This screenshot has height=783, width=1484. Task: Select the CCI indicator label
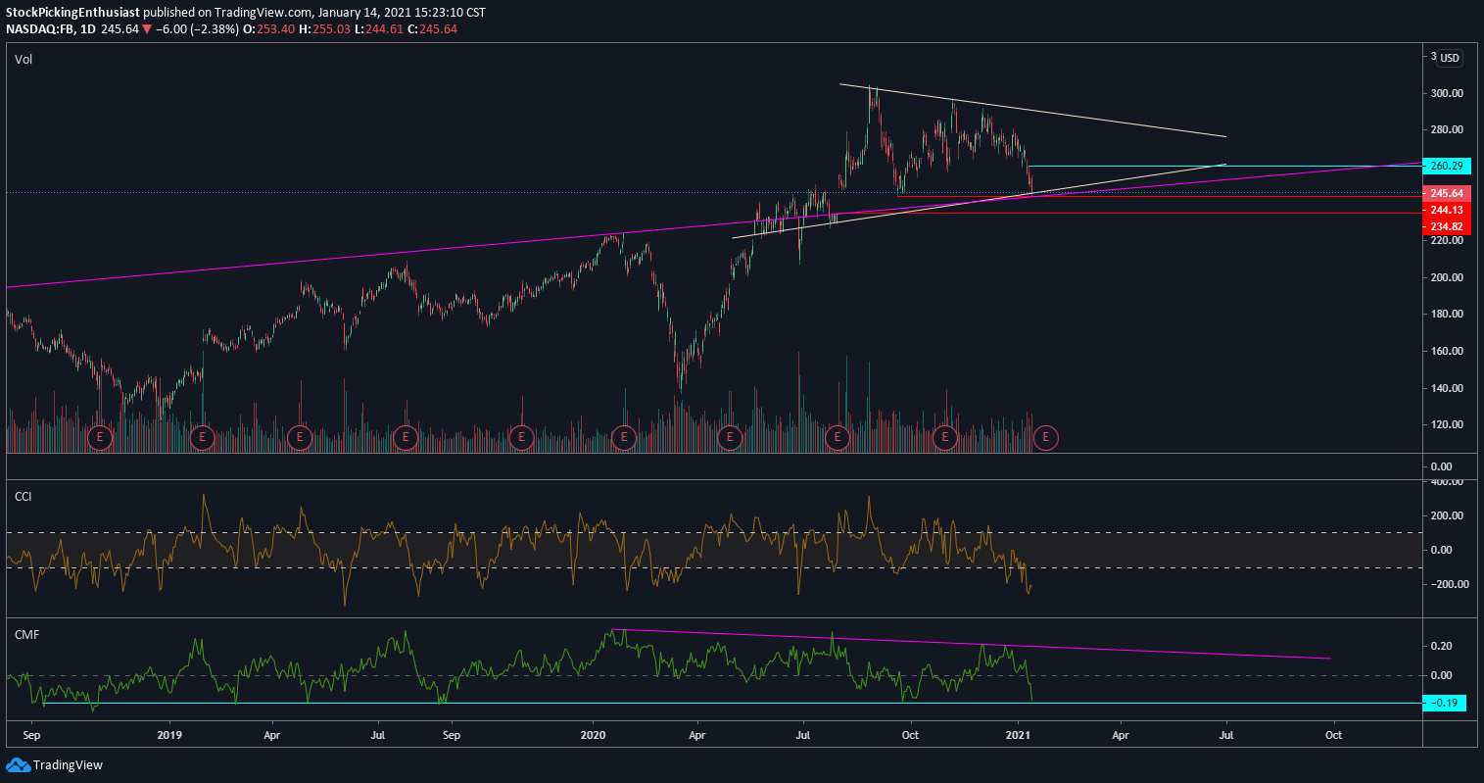coord(24,497)
